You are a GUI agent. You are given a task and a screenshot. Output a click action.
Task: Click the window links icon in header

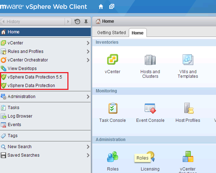(112, 6)
